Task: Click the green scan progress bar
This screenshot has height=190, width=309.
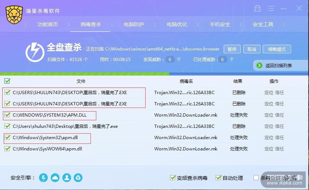Action: coord(85,74)
